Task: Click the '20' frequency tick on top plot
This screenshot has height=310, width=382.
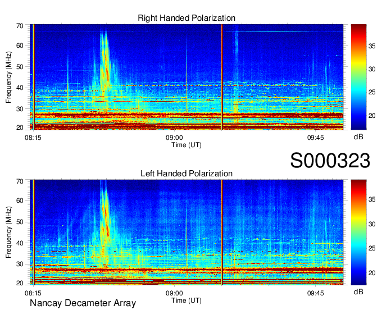Action: coord(20,127)
